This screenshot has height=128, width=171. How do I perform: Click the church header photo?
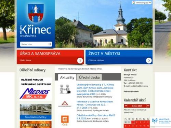point(104,24)
